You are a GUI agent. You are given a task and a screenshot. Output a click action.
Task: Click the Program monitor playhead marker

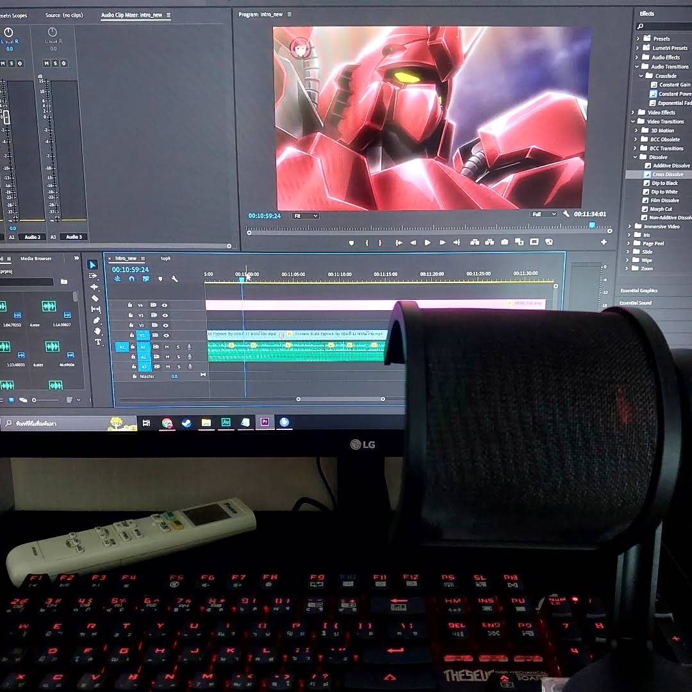592,226
